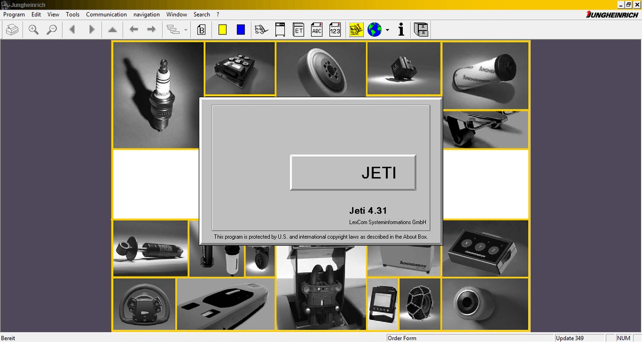
Task: Click the yellow-highlighted forklift icon
Action: point(356,30)
